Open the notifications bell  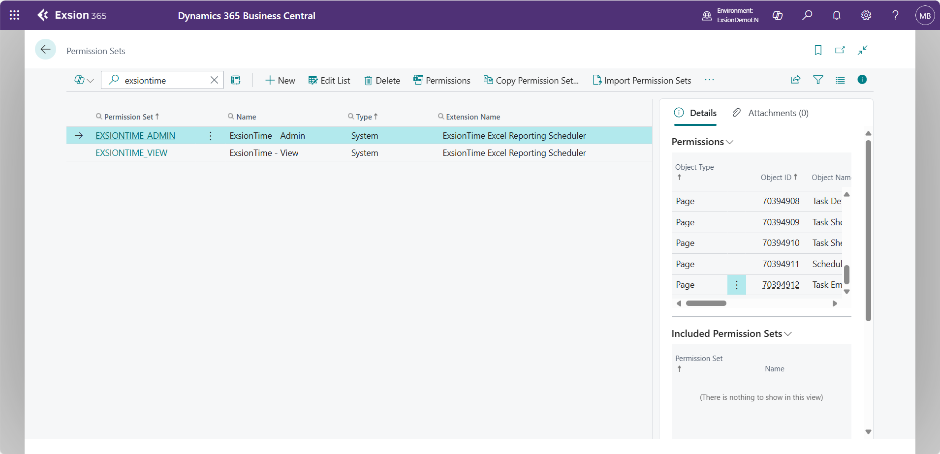837,15
